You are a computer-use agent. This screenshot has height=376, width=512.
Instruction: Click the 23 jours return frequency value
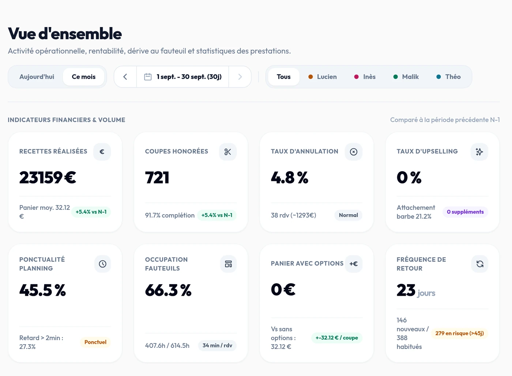416,291
